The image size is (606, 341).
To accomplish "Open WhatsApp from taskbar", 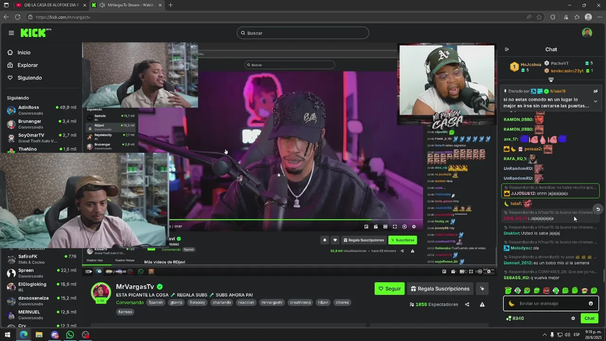I will click(x=70, y=335).
